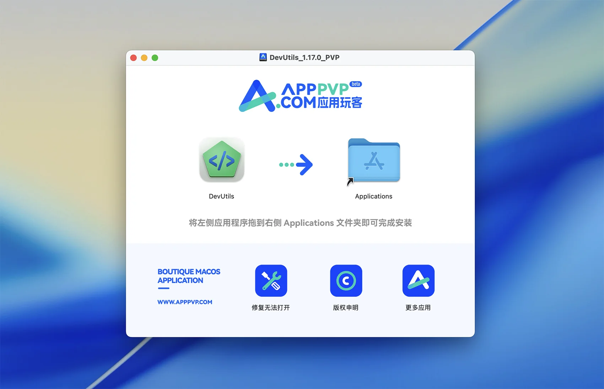Viewport: 604px width, 389px height.
Task: Minimize the window with the yellow button
Action: point(144,58)
